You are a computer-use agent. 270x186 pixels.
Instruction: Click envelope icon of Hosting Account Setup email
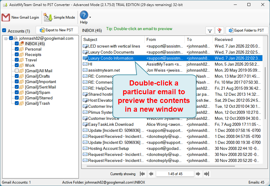pyautogui.click(x=85, y=148)
